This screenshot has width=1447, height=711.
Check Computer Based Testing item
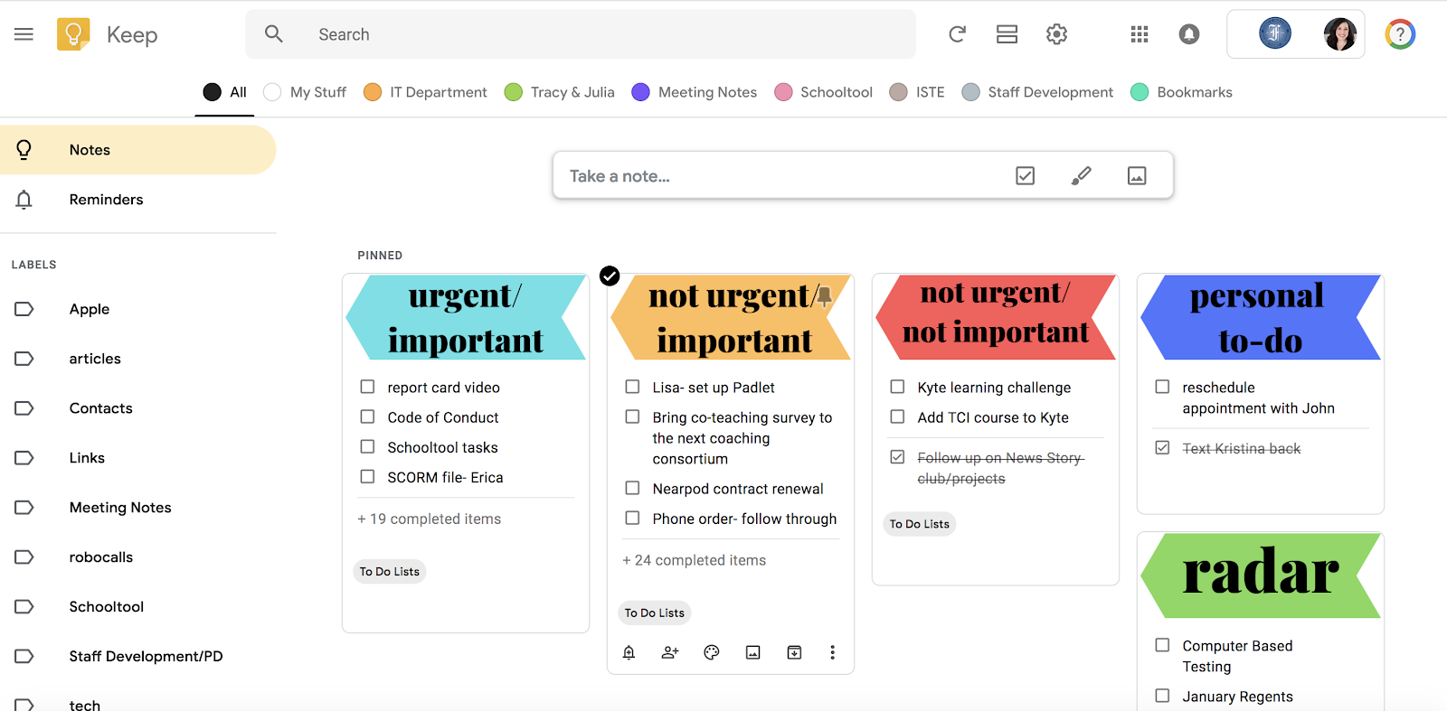coord(1162,645)
